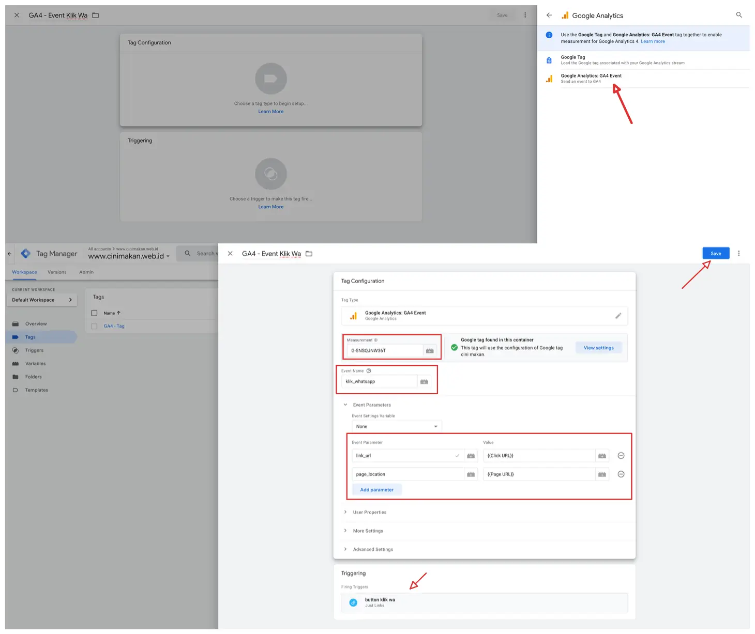Click the greyed-out Save button
This screenshot has width=755, height=634.
tap(502, 16)
